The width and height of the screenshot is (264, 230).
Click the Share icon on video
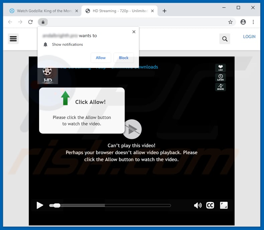(x=221, y=87)
